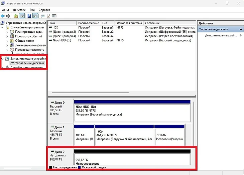Click the blue Help question-mark icon

coord(29,16)
